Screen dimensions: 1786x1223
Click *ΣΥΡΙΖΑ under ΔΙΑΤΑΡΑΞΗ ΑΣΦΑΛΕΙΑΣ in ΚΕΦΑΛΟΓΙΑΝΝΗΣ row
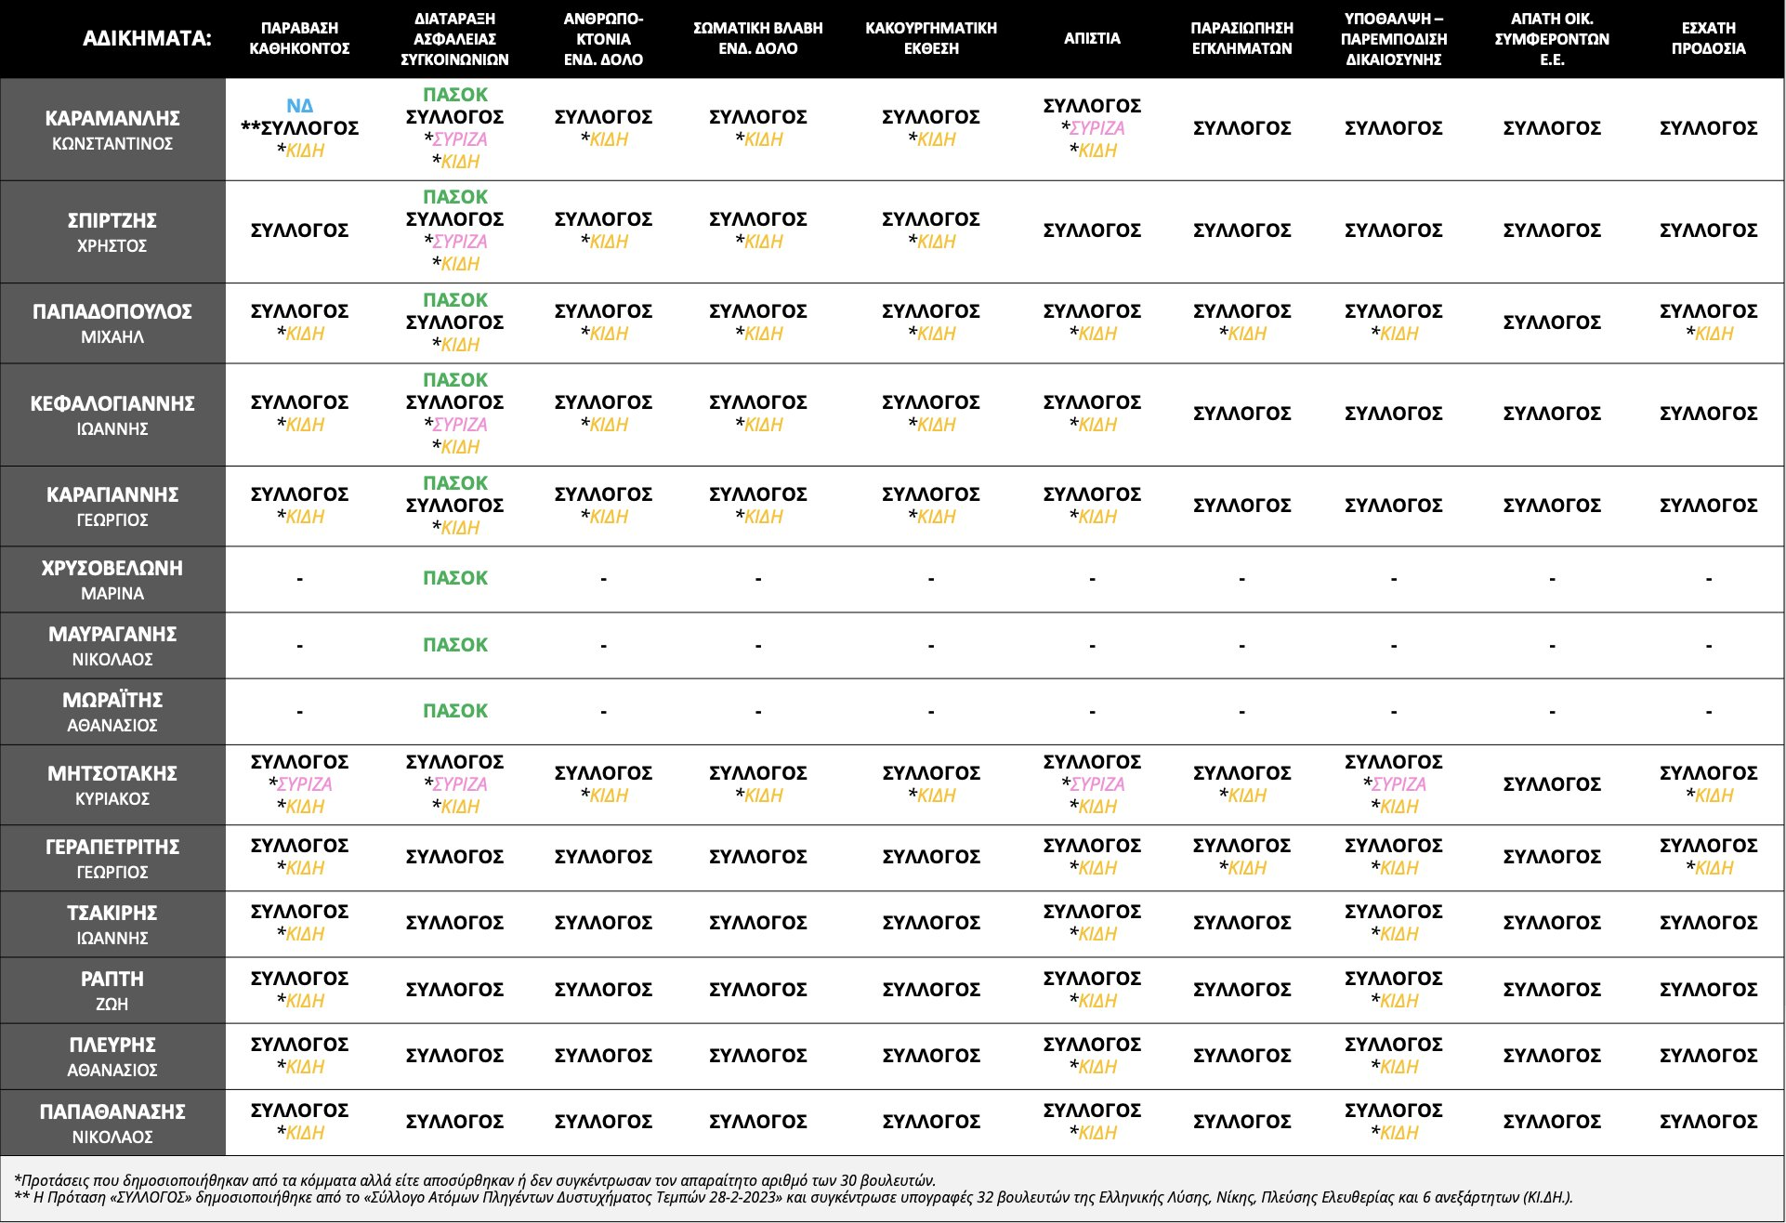[455, 425]
